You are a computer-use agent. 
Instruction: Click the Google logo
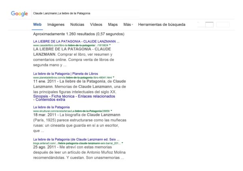(19, 14)
